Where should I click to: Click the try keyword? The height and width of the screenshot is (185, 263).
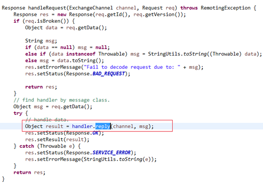click(18, 113)
